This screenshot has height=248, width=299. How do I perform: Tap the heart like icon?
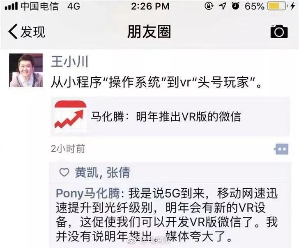coord(64,172)
